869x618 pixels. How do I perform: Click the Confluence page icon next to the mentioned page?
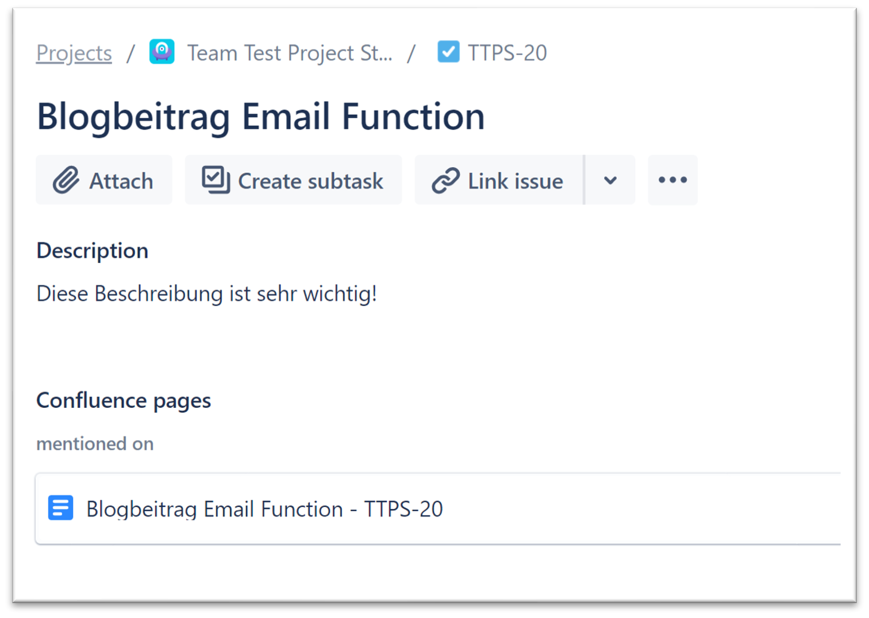[60, 508]
